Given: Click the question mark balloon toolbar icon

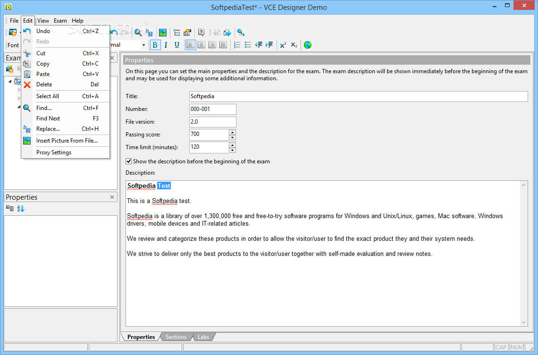Looking at the screenshot, I should [202, 33].
